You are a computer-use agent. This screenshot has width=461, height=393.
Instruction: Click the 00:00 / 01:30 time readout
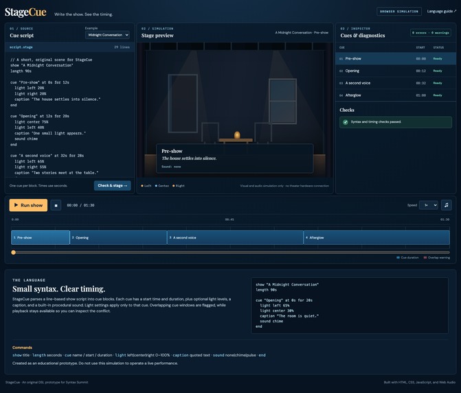tap(80, 205)
